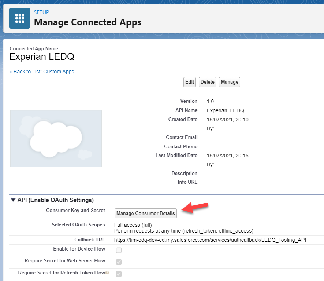Viewport: 324px width, 281px height.
Task: Click the Delete button
Action: [x=207, y=82]
